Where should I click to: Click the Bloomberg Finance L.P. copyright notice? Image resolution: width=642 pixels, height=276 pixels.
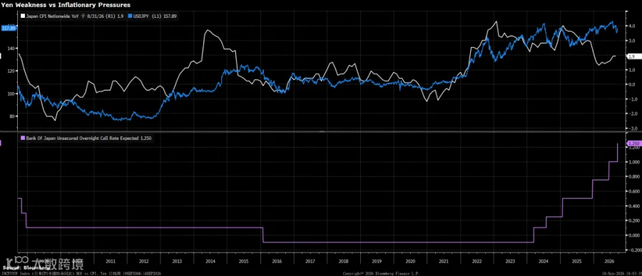(381, 272)
